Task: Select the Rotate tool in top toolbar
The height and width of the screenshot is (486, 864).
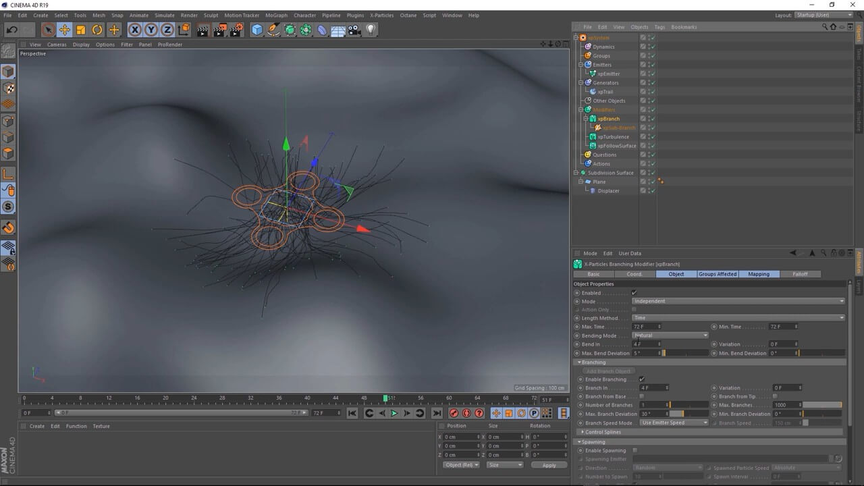Action: pyautogui.click(x=97, y=30)
